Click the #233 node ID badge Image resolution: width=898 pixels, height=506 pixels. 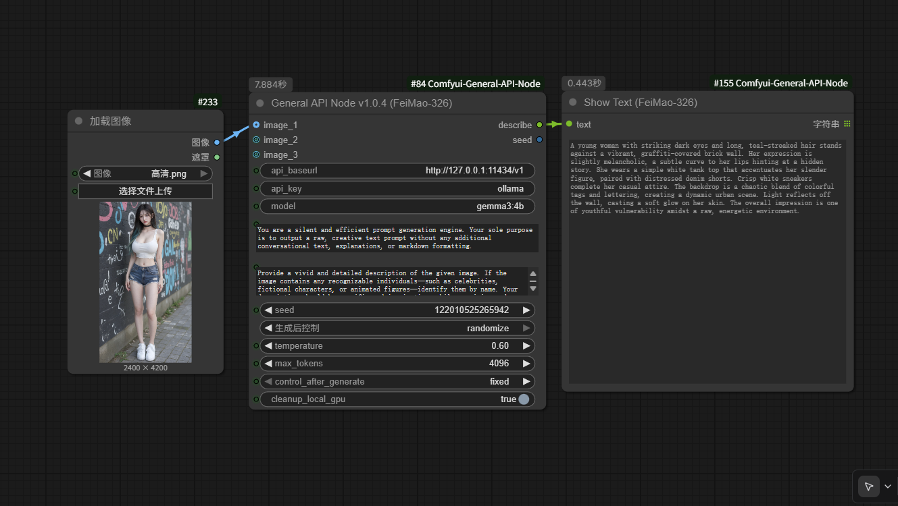[x=208, y=102]
